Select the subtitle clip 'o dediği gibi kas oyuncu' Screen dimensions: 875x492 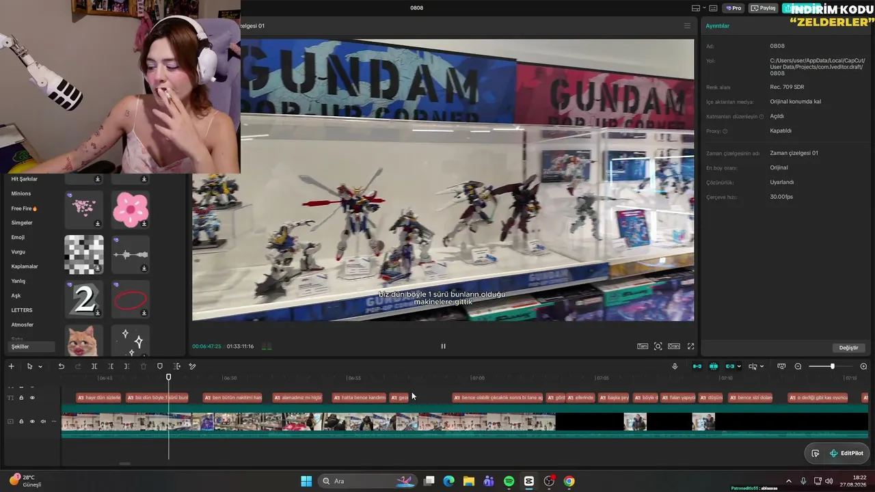click(818, 398)
